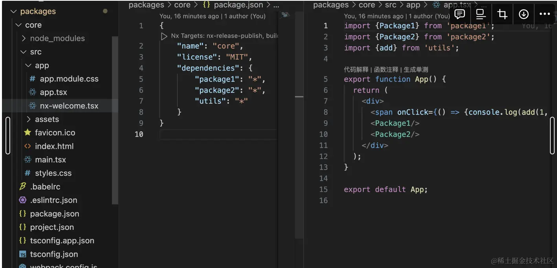557x268 pixels.
Task: Click the JSON braces icon beside project.json
Action: pyautogui.click(x=23, y=227)
